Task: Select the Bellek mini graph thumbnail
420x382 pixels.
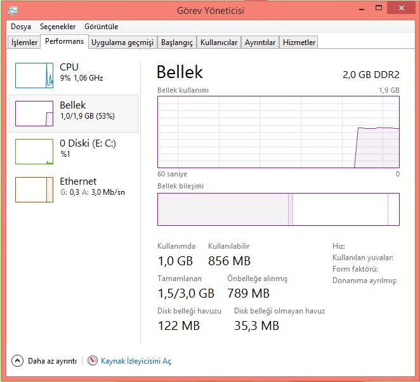Action: [x=34, y=114]
